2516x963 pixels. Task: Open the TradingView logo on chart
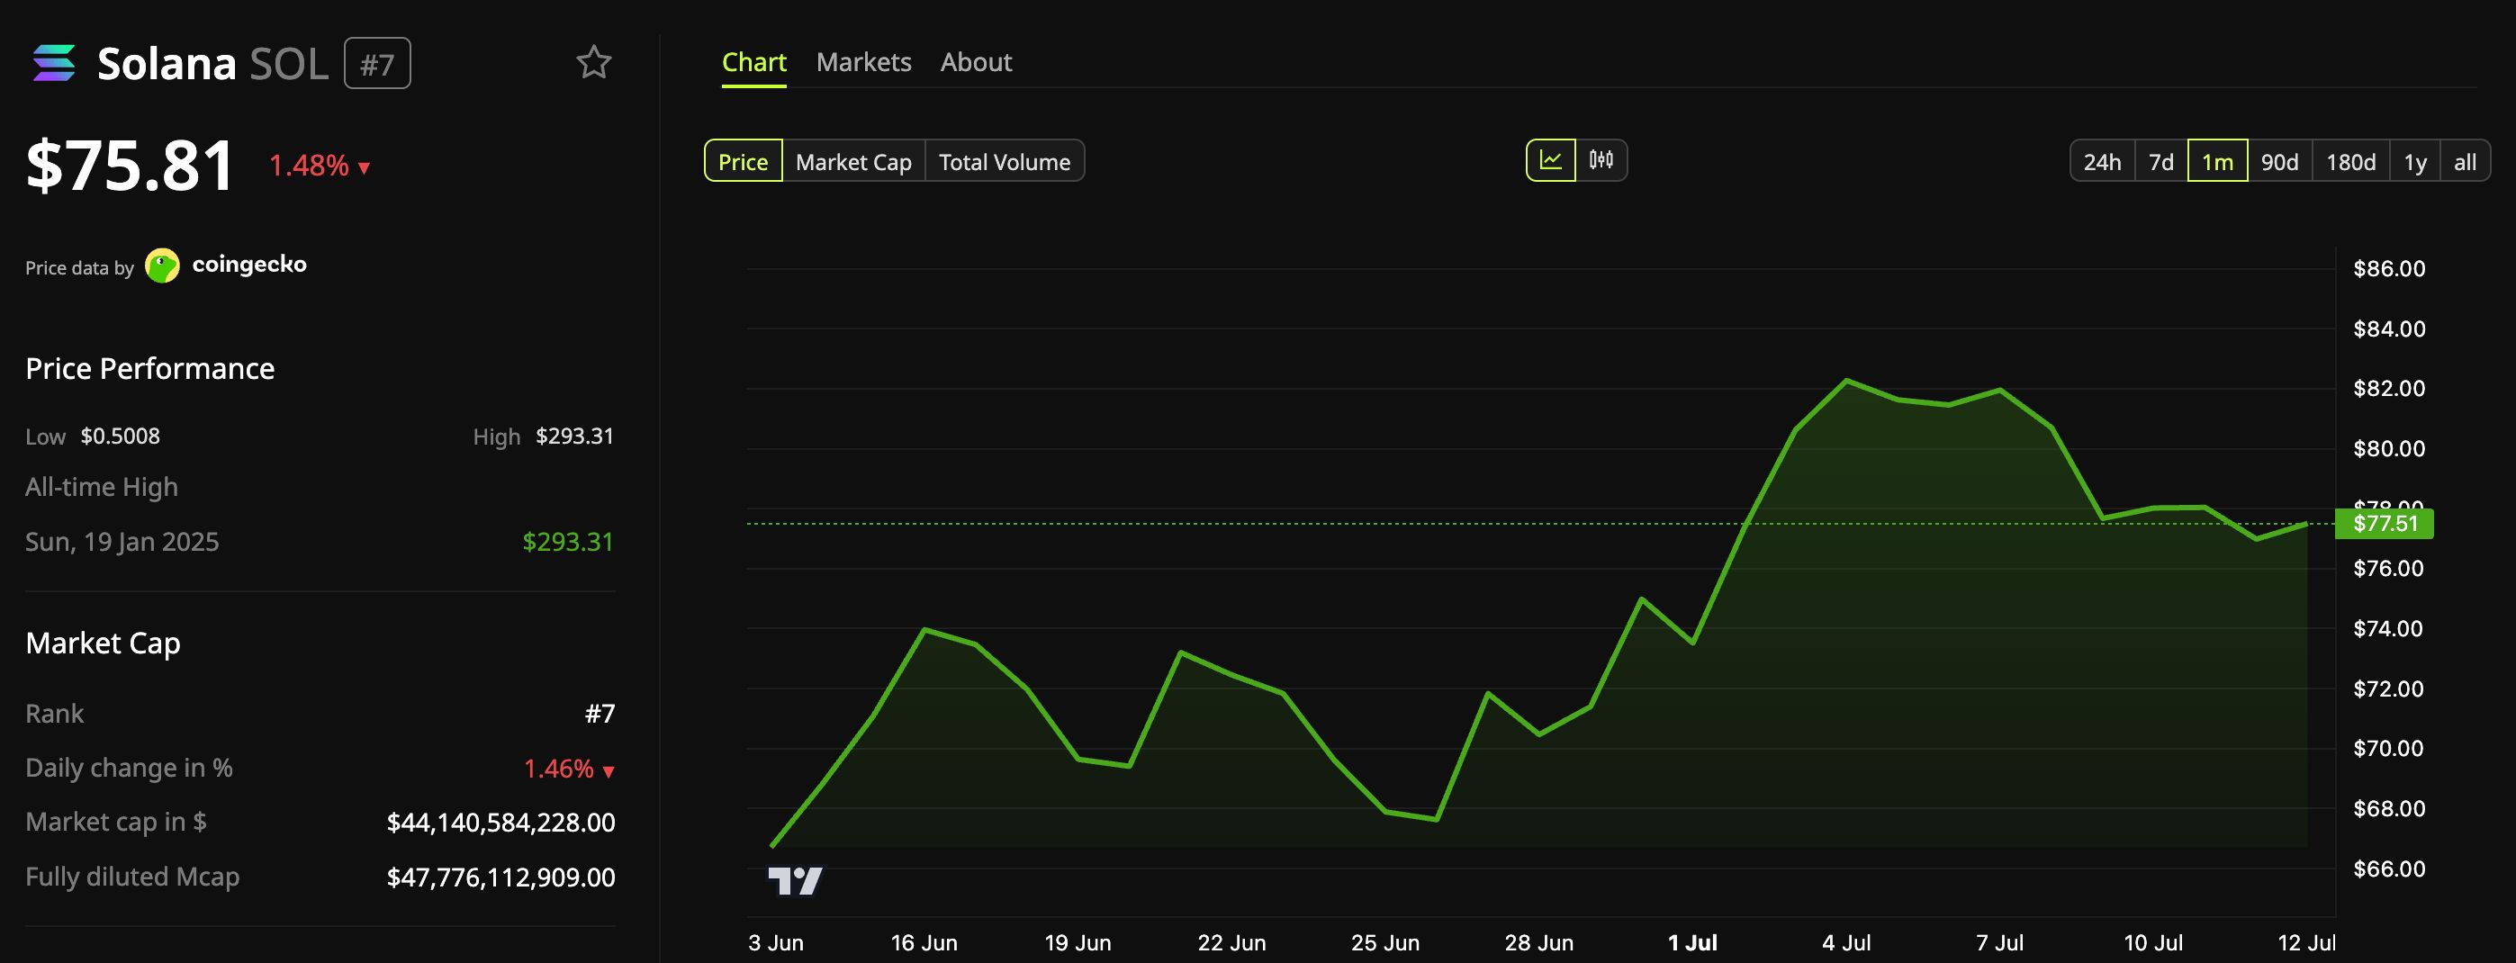click(795, 880)
